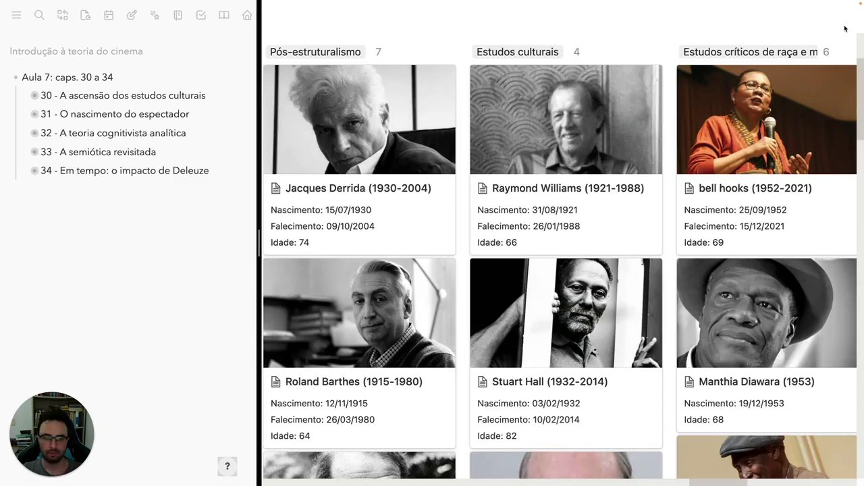Click page icon beside Jacques Derrida

point(275,188)
